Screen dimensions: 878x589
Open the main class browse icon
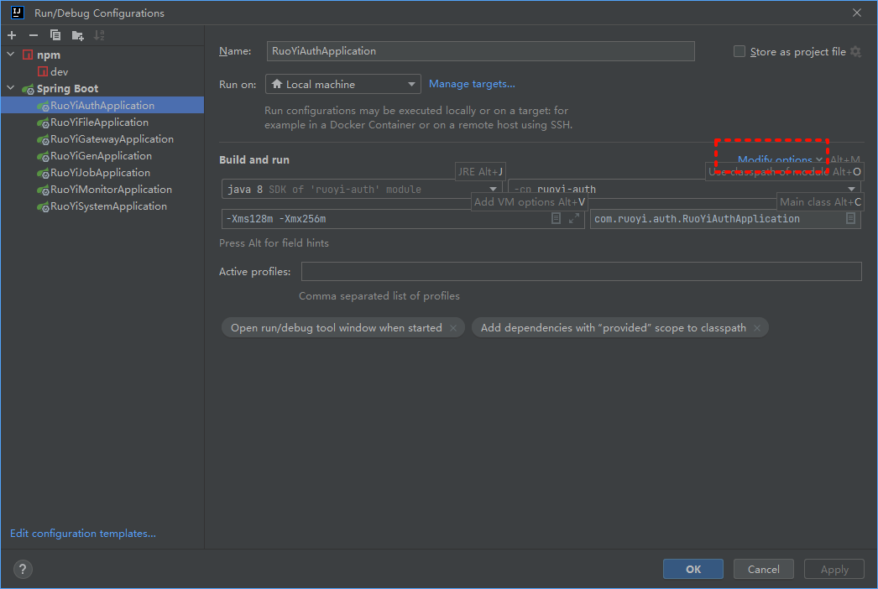click(850, 218)
